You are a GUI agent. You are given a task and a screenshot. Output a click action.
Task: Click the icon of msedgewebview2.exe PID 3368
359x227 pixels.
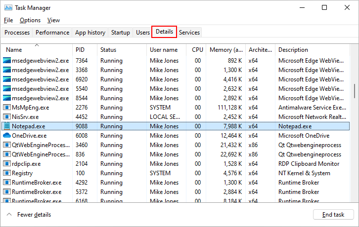[x=7, y=70]
